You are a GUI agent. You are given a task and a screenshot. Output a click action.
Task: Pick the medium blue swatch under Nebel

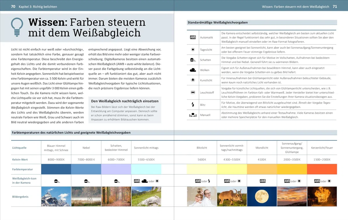86,169
